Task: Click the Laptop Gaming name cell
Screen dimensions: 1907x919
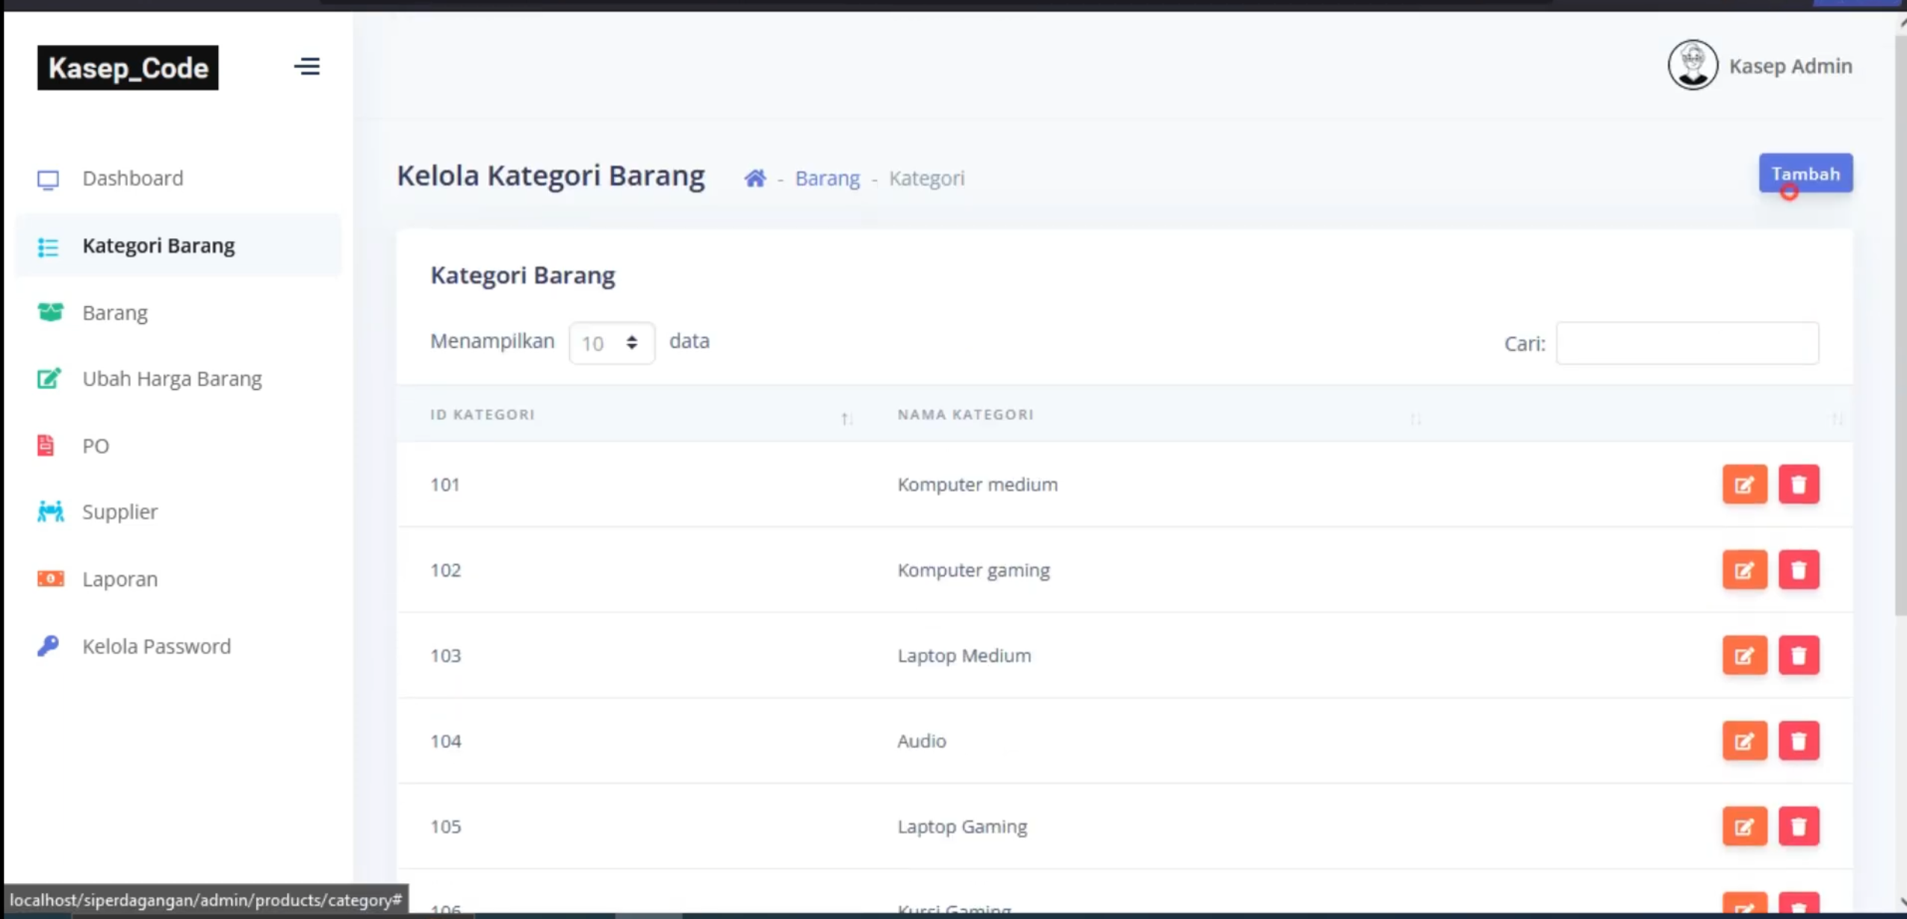Action: [x=962, y=826]
